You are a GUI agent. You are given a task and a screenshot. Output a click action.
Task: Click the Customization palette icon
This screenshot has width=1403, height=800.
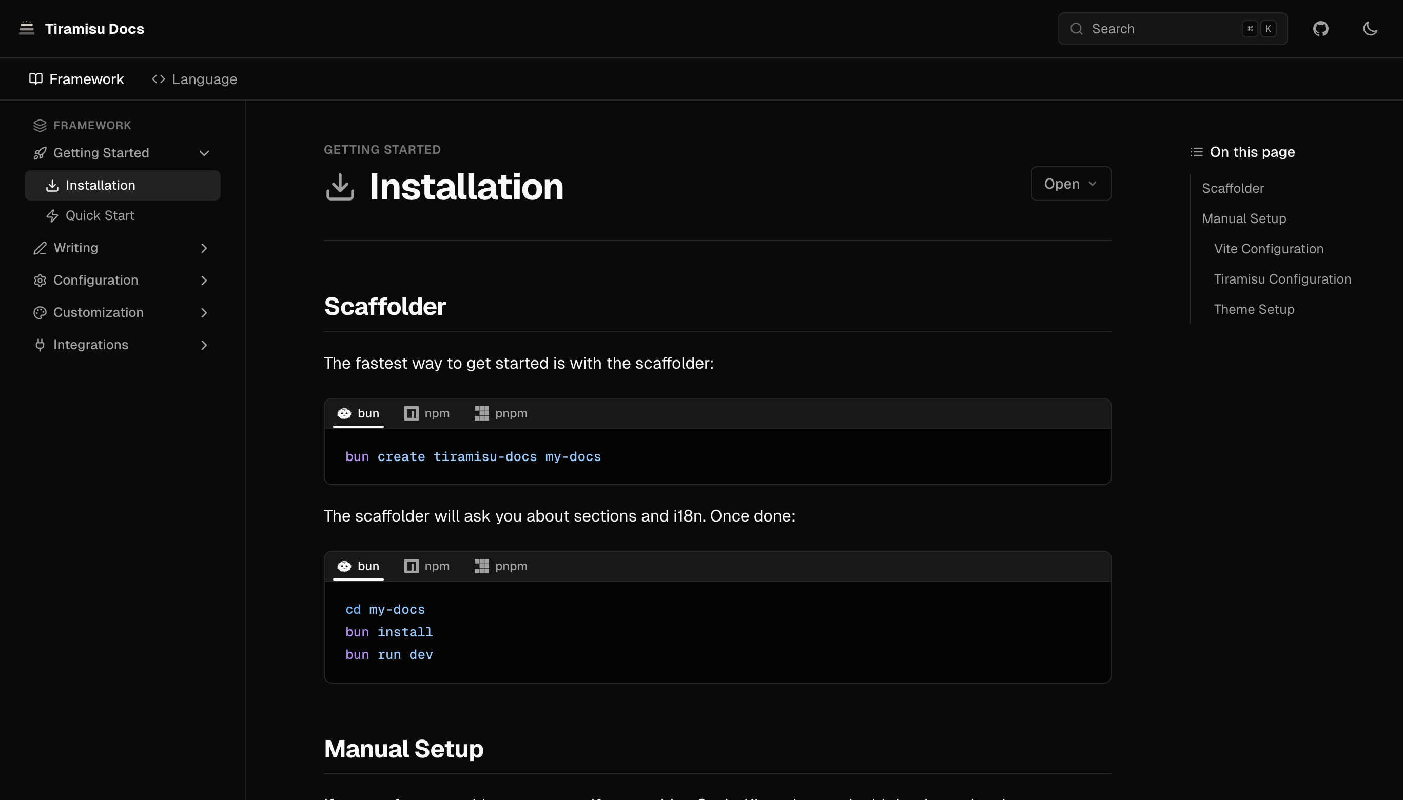click(x=40, y=312)
